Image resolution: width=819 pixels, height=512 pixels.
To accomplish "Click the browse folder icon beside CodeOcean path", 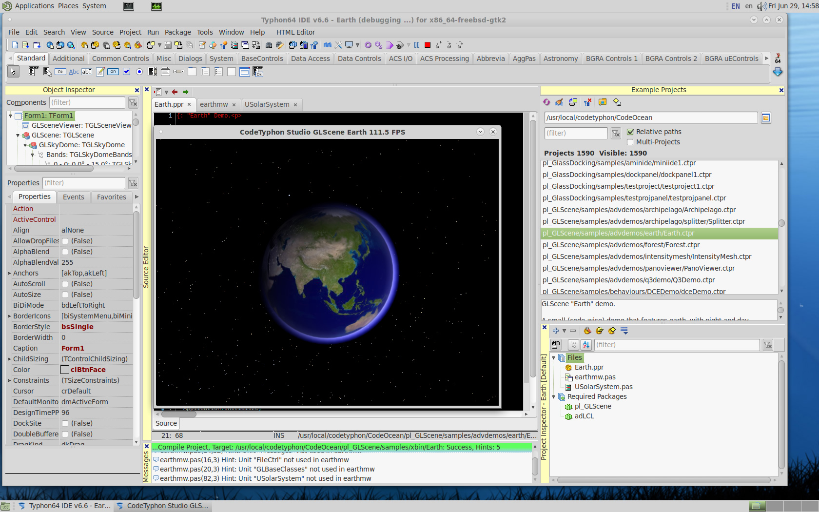I will pyautogui.click(x=766, y=118).
